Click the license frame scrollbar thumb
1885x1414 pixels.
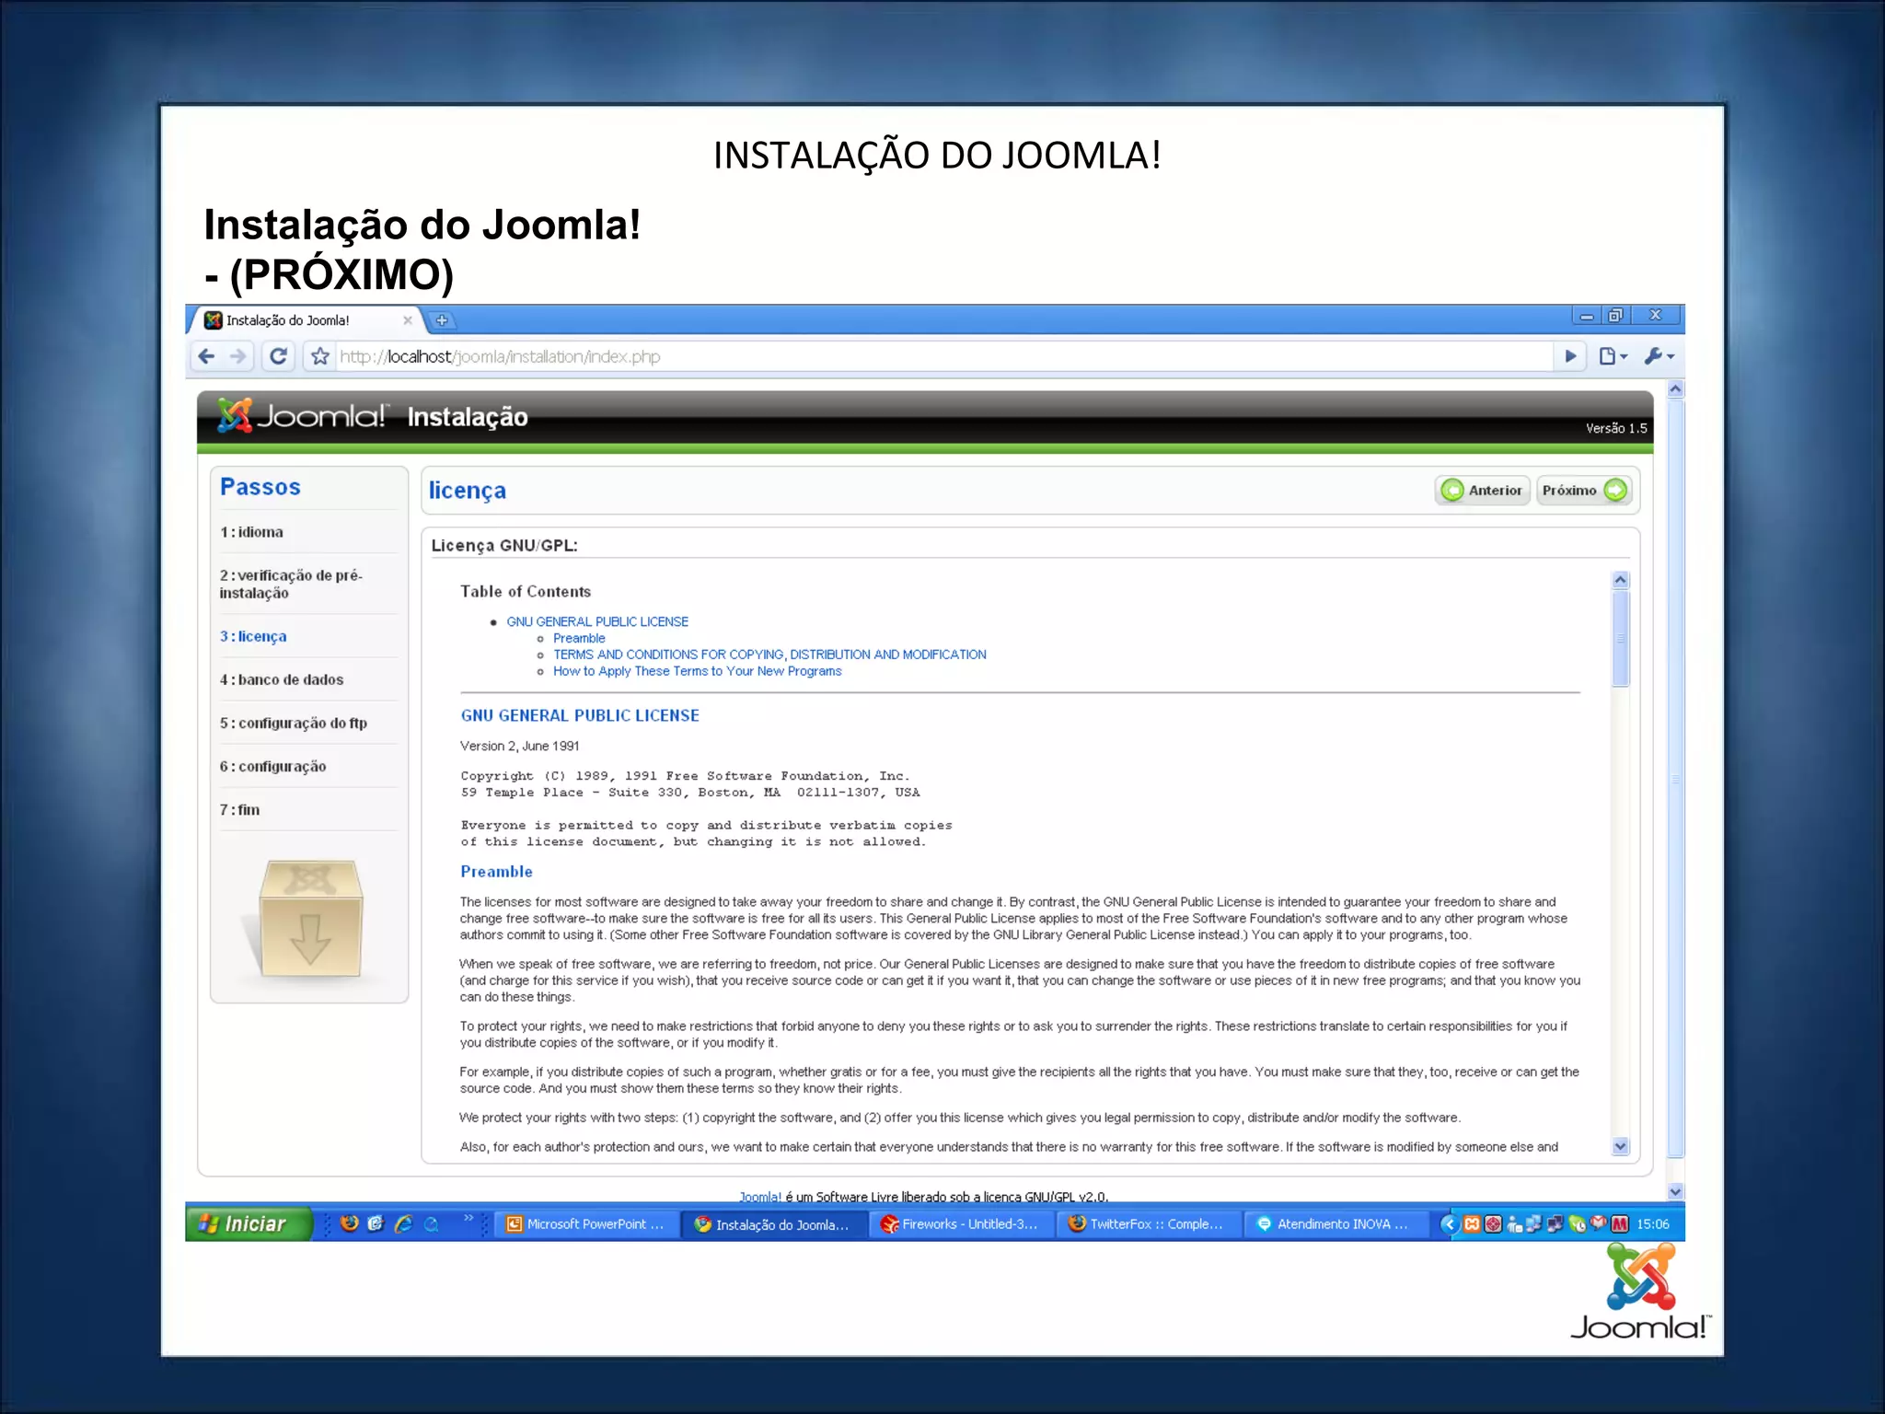click(x=1621, y=639)
